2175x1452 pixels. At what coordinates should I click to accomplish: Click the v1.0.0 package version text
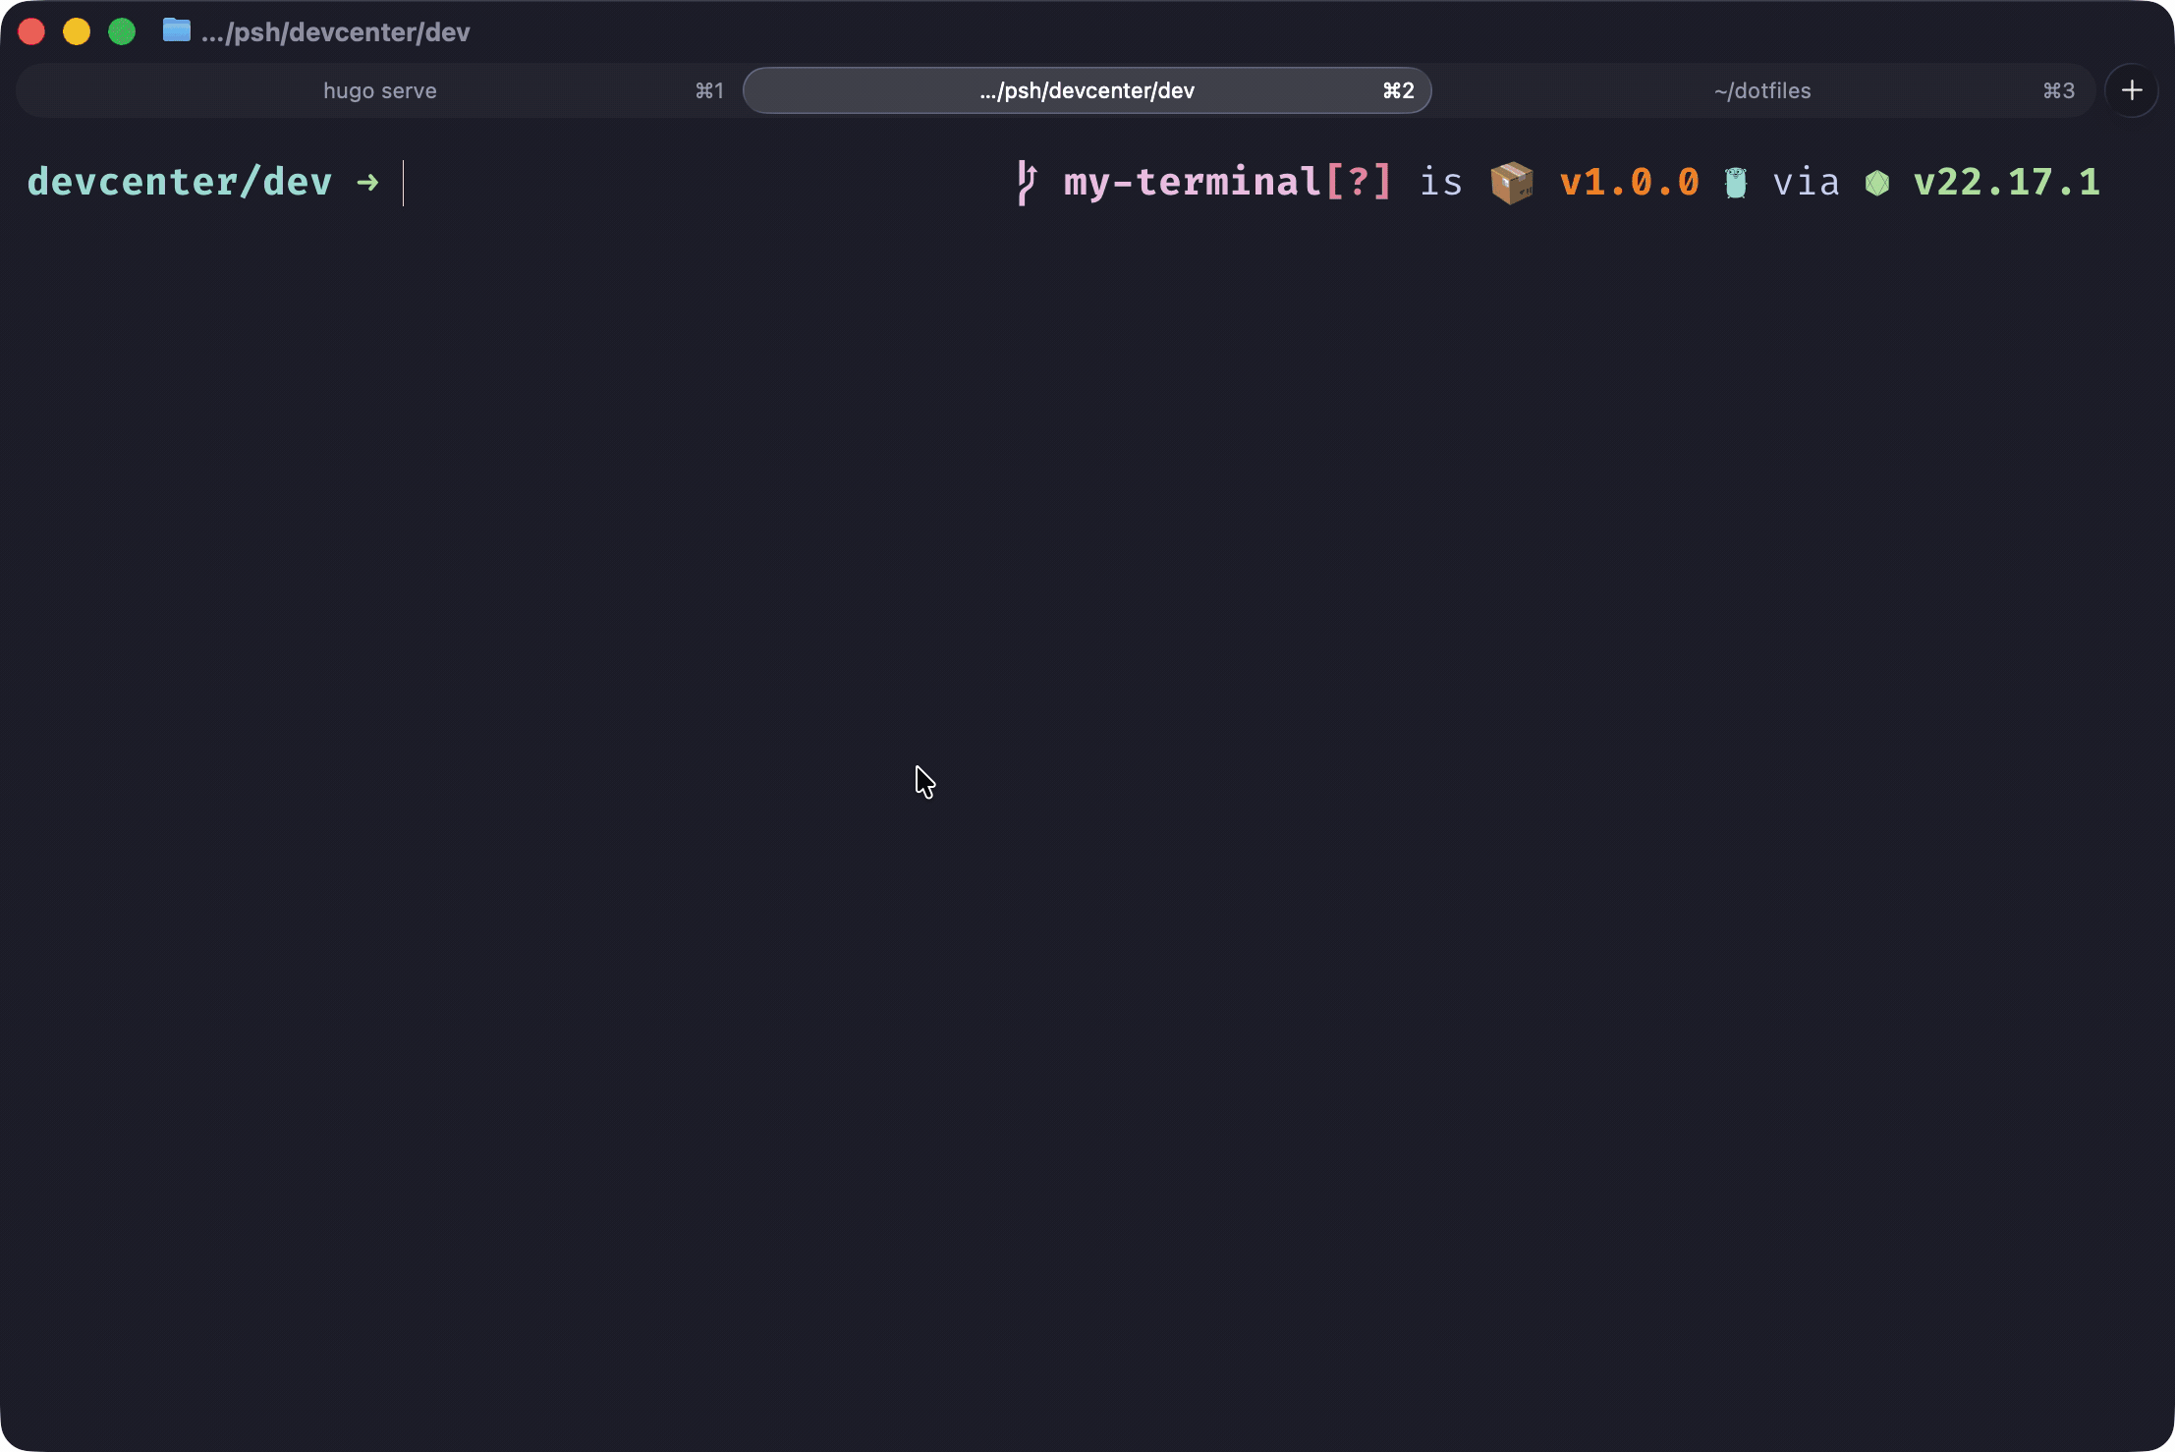point(1629,183)
